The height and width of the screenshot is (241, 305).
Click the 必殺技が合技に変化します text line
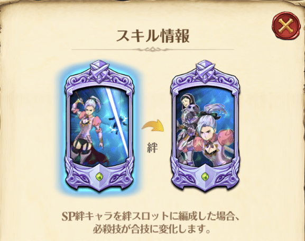[152, 229]
